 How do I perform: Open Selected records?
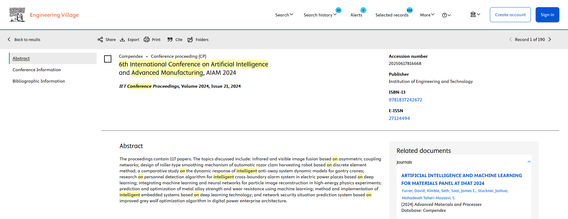(392, 15)
